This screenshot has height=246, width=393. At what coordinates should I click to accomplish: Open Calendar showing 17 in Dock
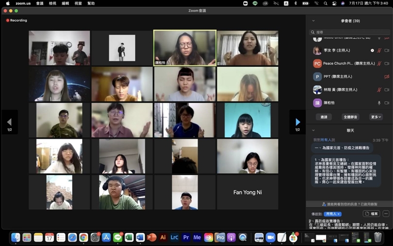pyautogui.click(x=50, y=237)
